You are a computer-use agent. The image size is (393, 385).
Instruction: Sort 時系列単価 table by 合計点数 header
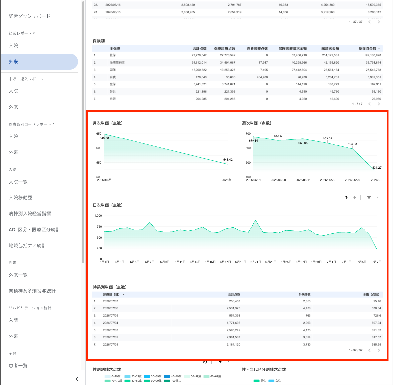point(234,294)
